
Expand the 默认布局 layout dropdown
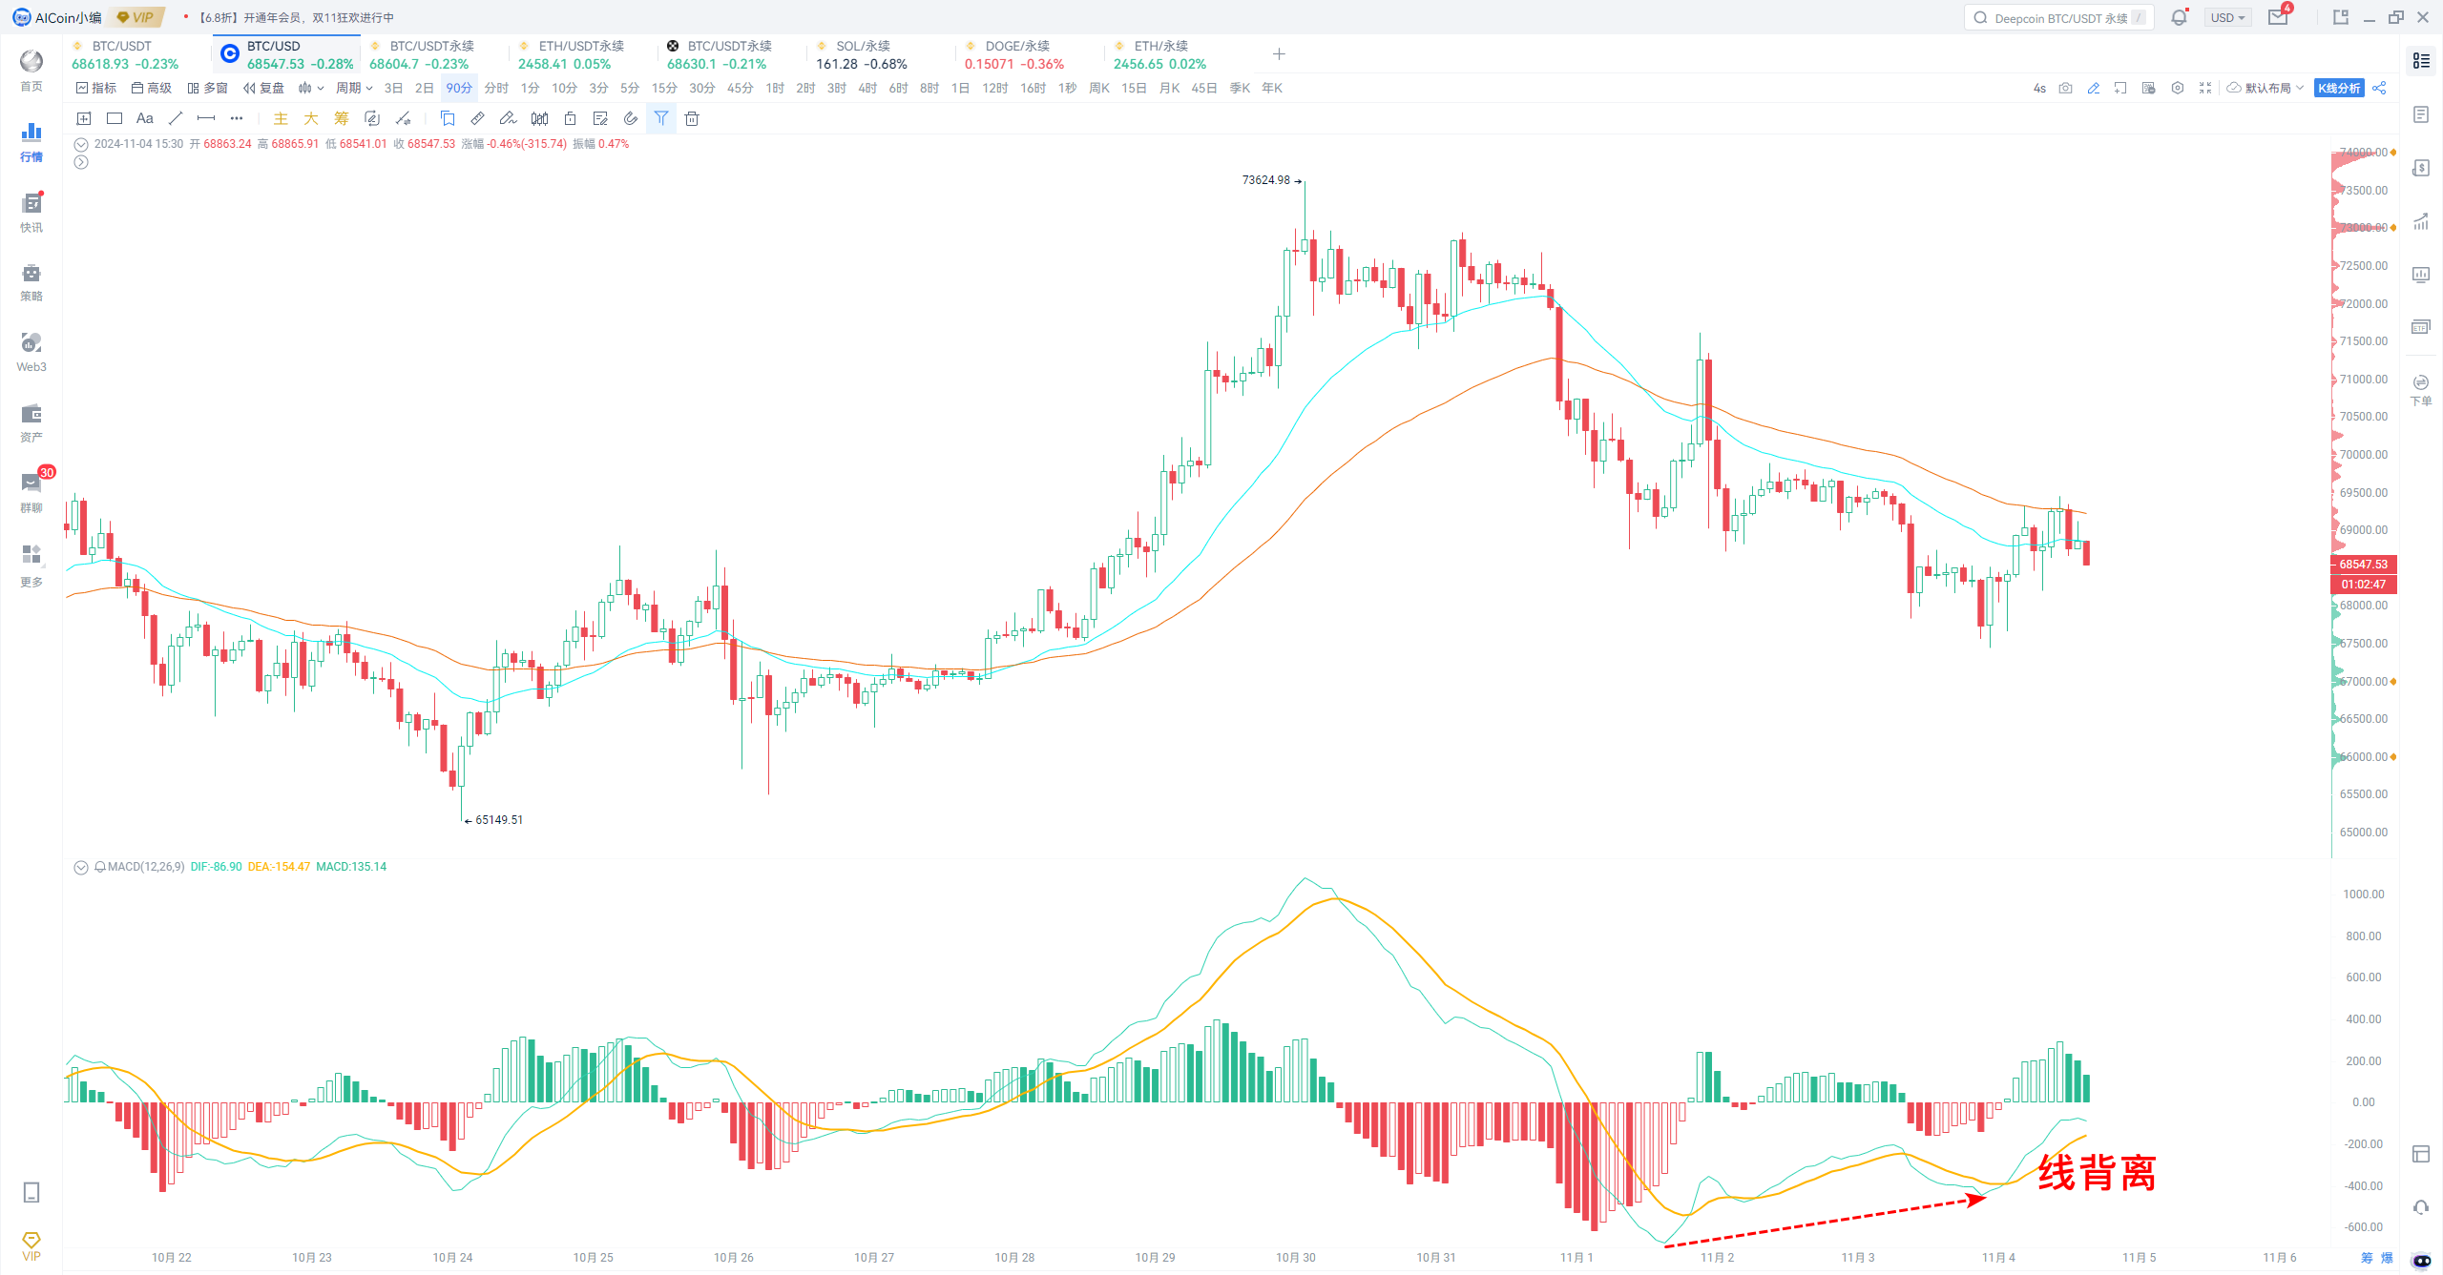[2266, 88]
